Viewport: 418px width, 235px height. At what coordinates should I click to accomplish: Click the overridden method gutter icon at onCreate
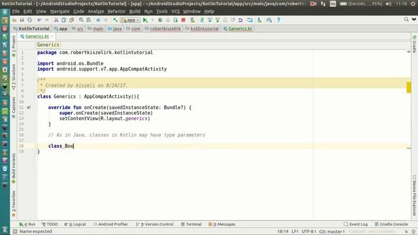tap(29, 107)
